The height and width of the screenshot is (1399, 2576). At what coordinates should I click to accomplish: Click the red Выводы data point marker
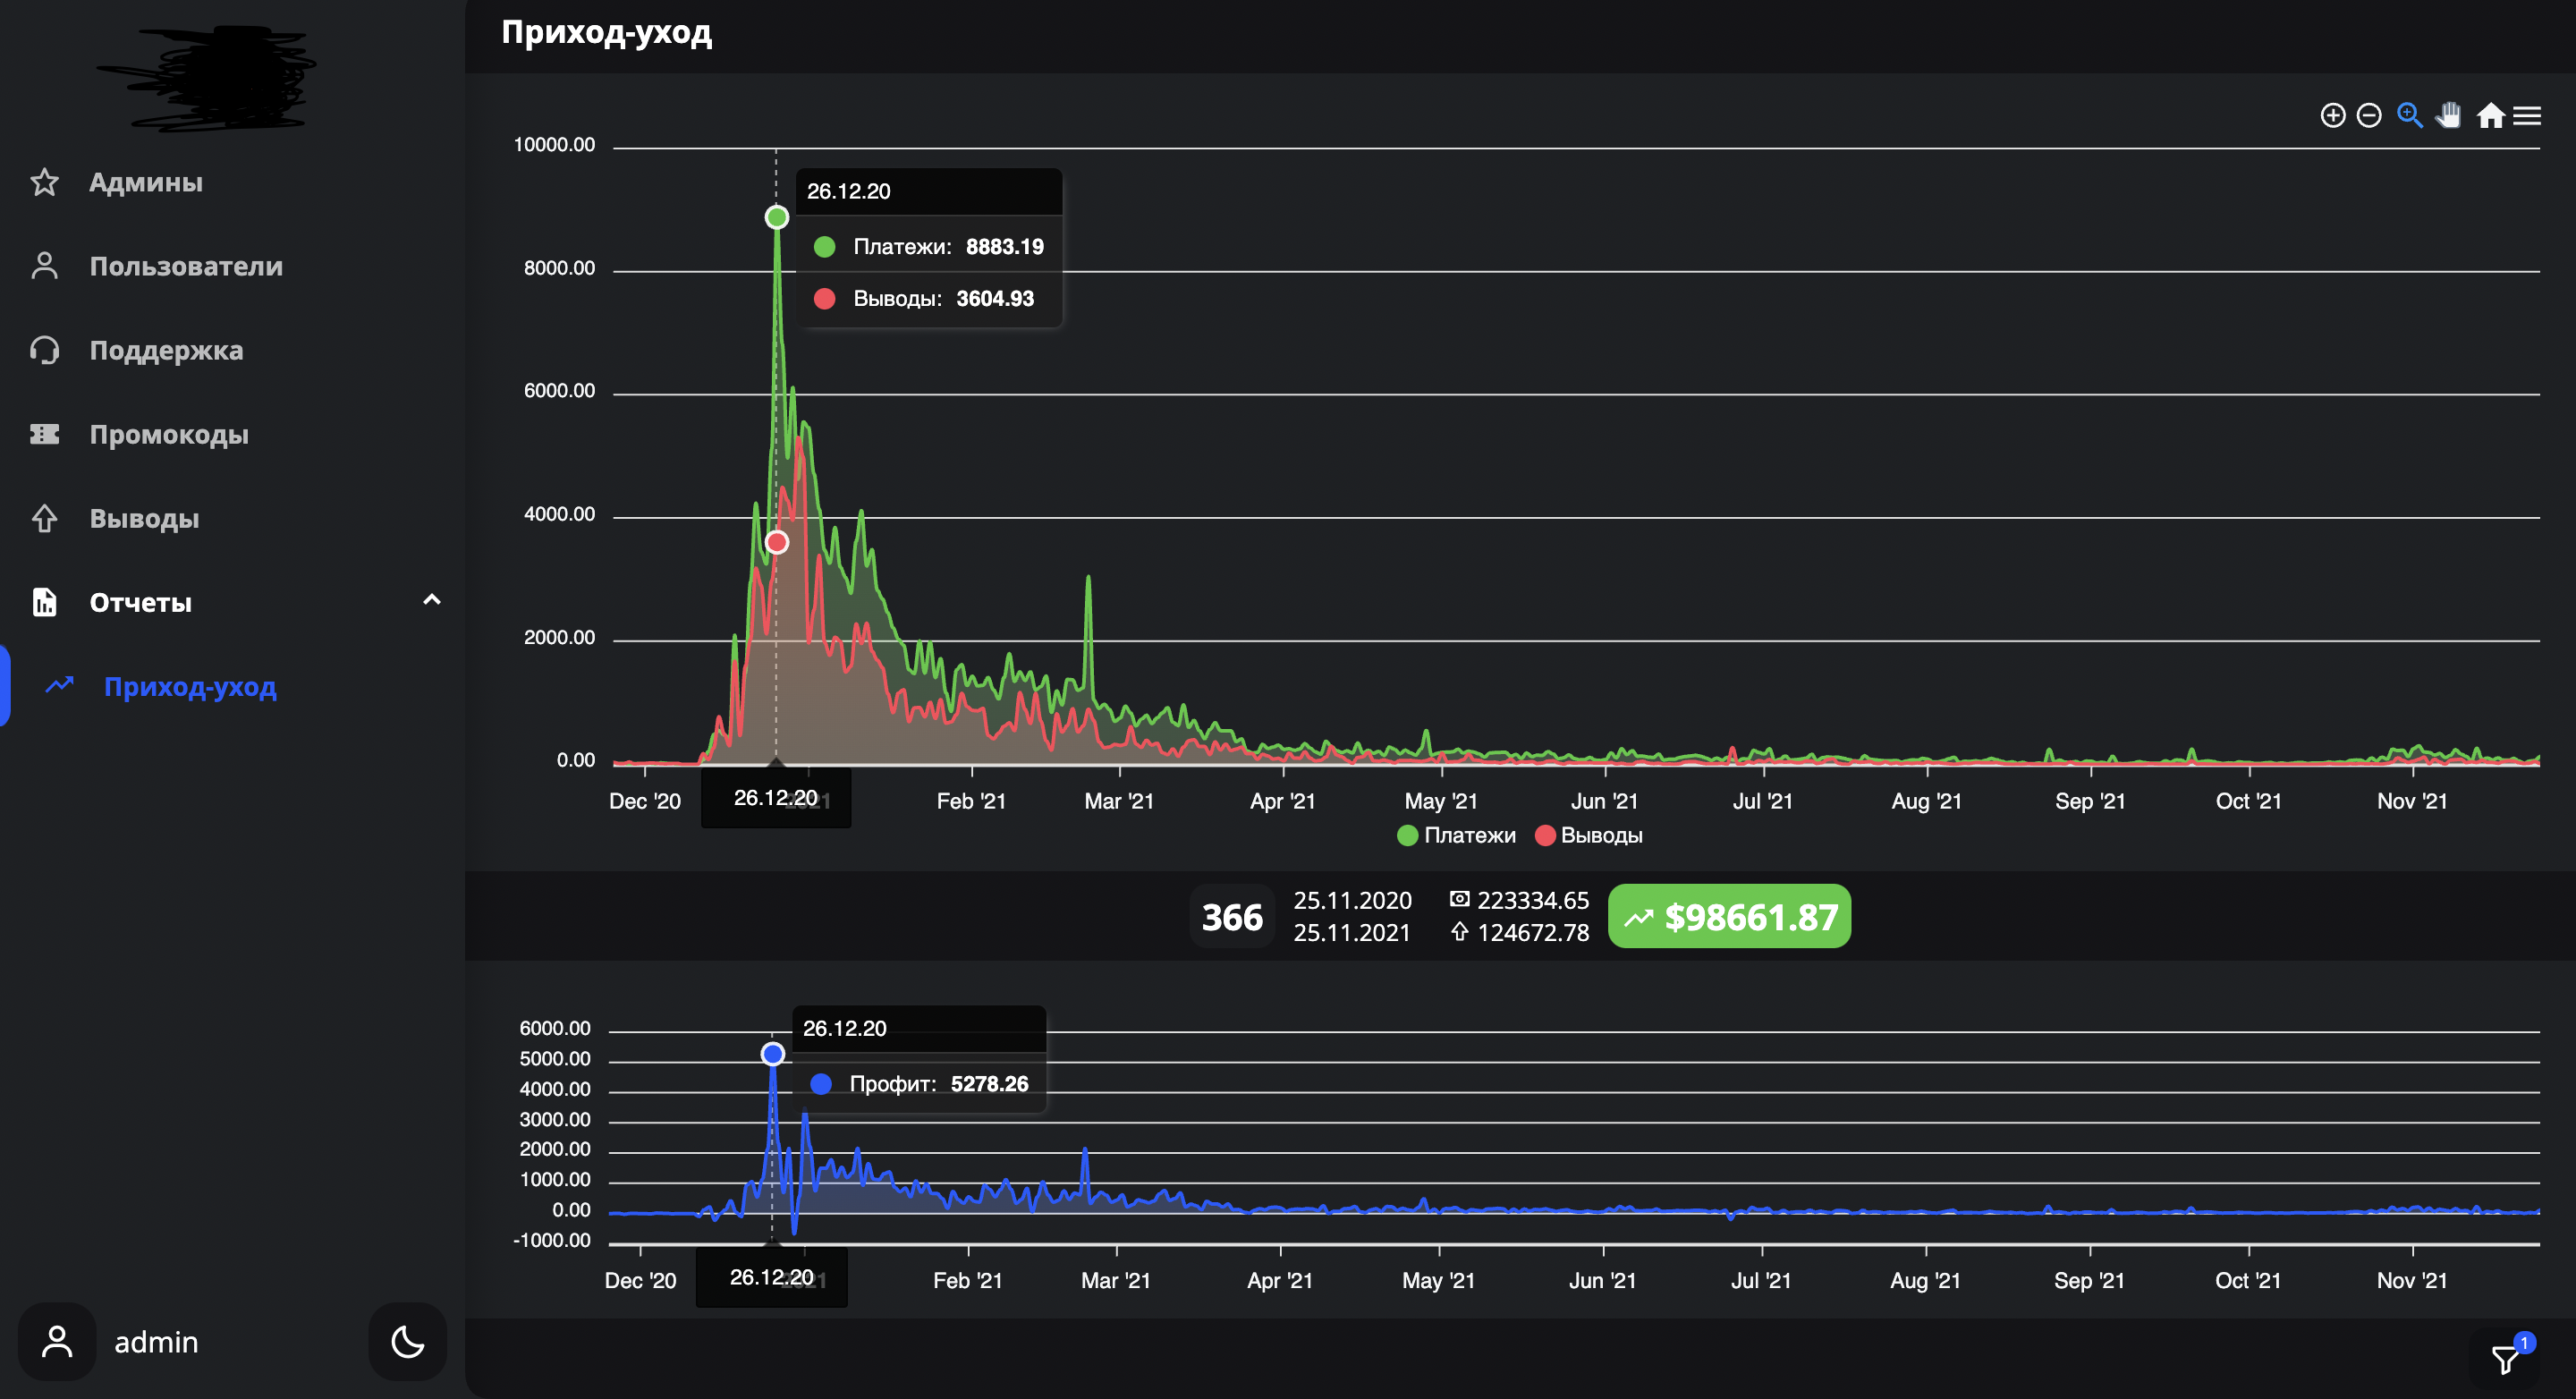point(777,542)
